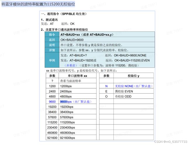This screenshot has width=190, height=145.
Task: Click the '38400' parameter cell
Action: tap(52, 112)
